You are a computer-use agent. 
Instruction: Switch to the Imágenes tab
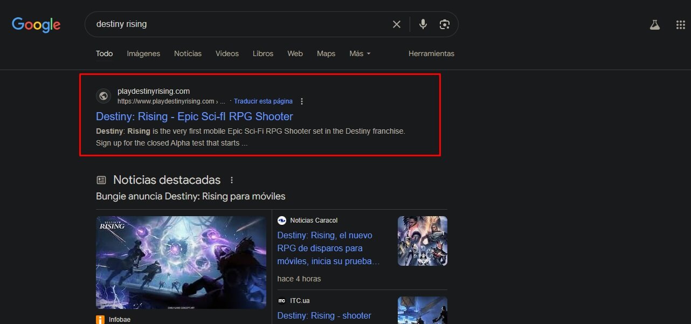pos(143,54)
